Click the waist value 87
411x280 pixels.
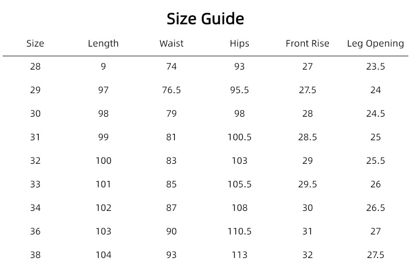pyautogui.click(x=171, y=208)
